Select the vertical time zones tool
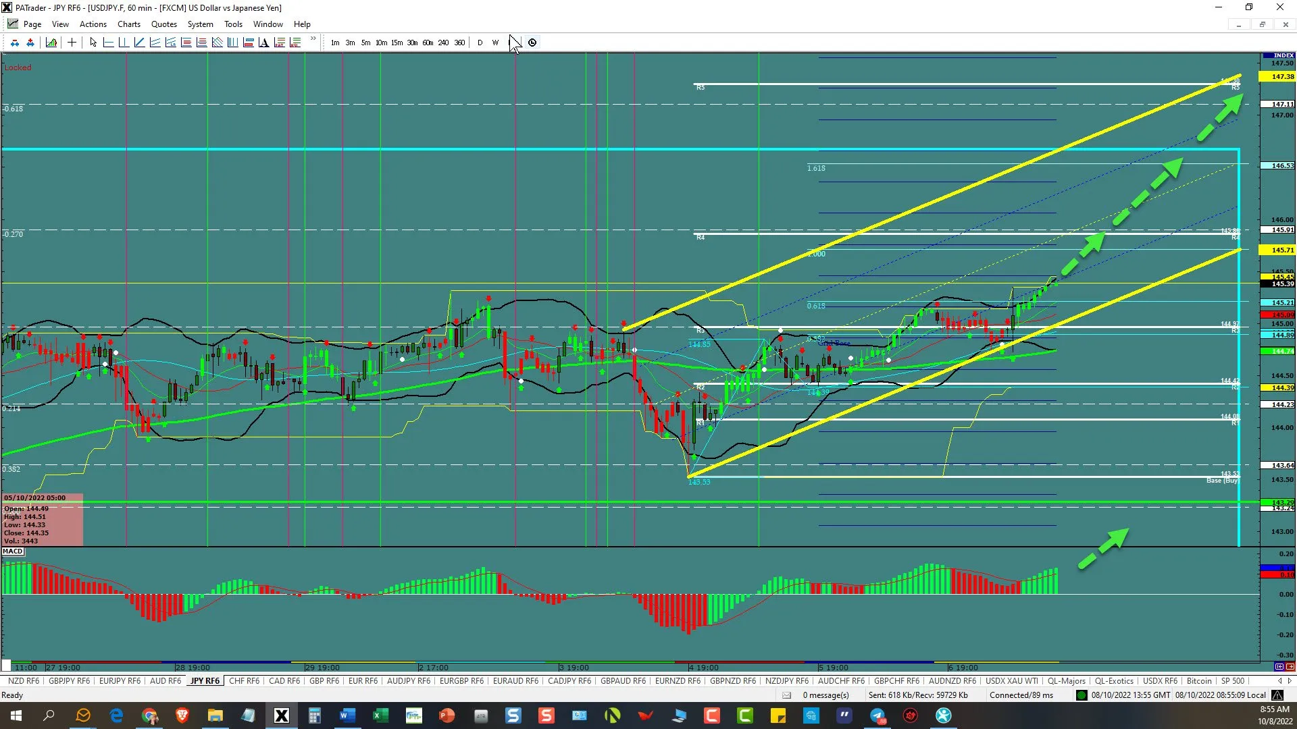 click(232, 43)
